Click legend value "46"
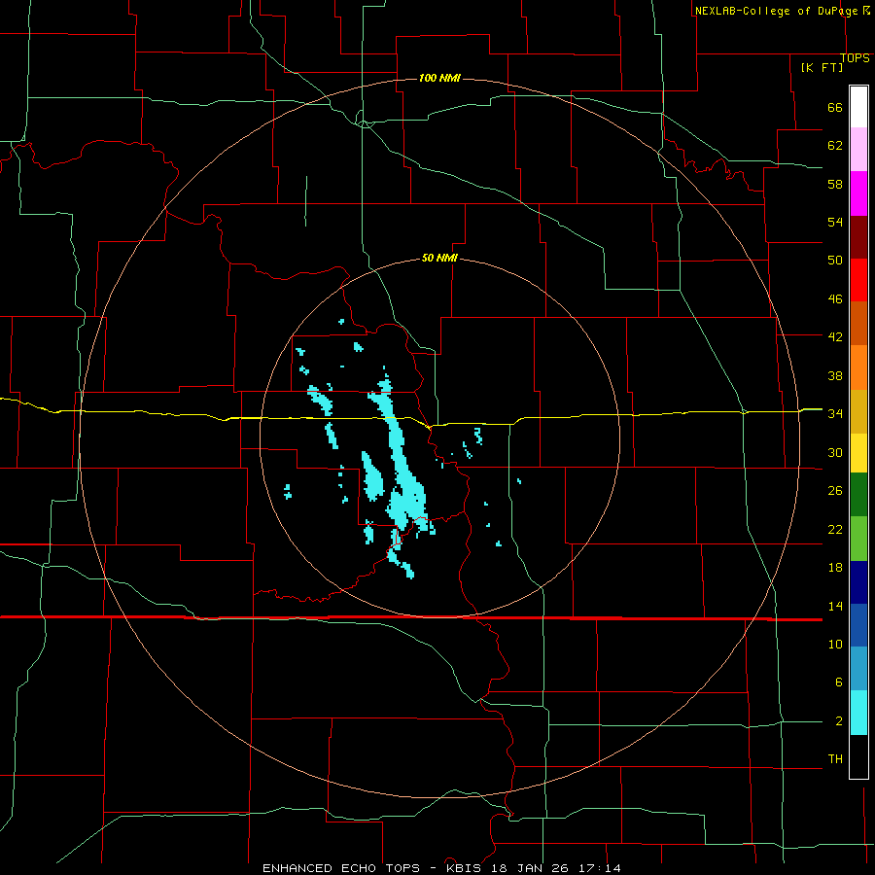 coord(835,299)
